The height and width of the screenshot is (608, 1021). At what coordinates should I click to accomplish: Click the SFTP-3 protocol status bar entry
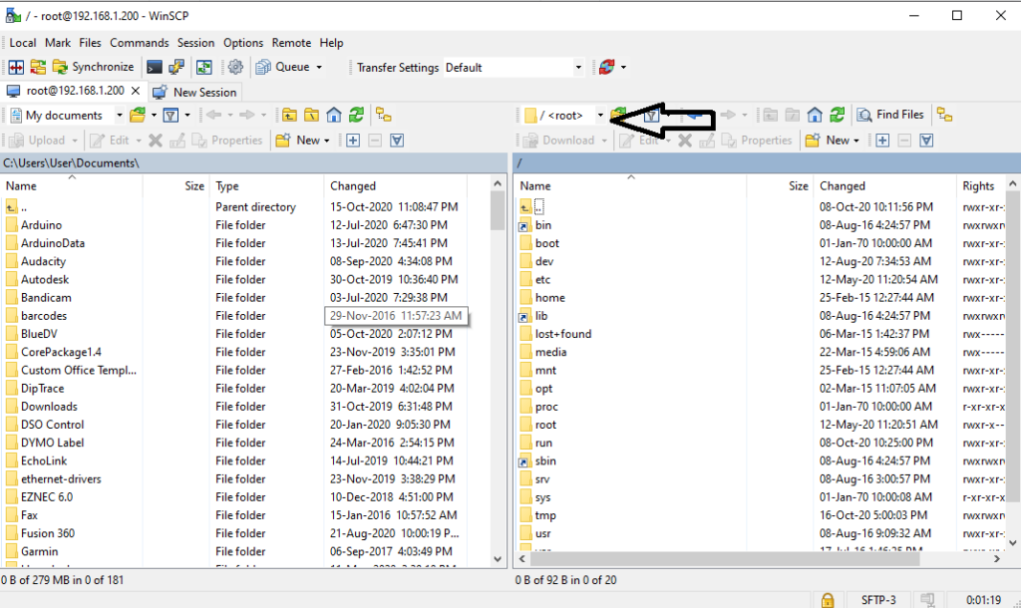coord(878,600)
